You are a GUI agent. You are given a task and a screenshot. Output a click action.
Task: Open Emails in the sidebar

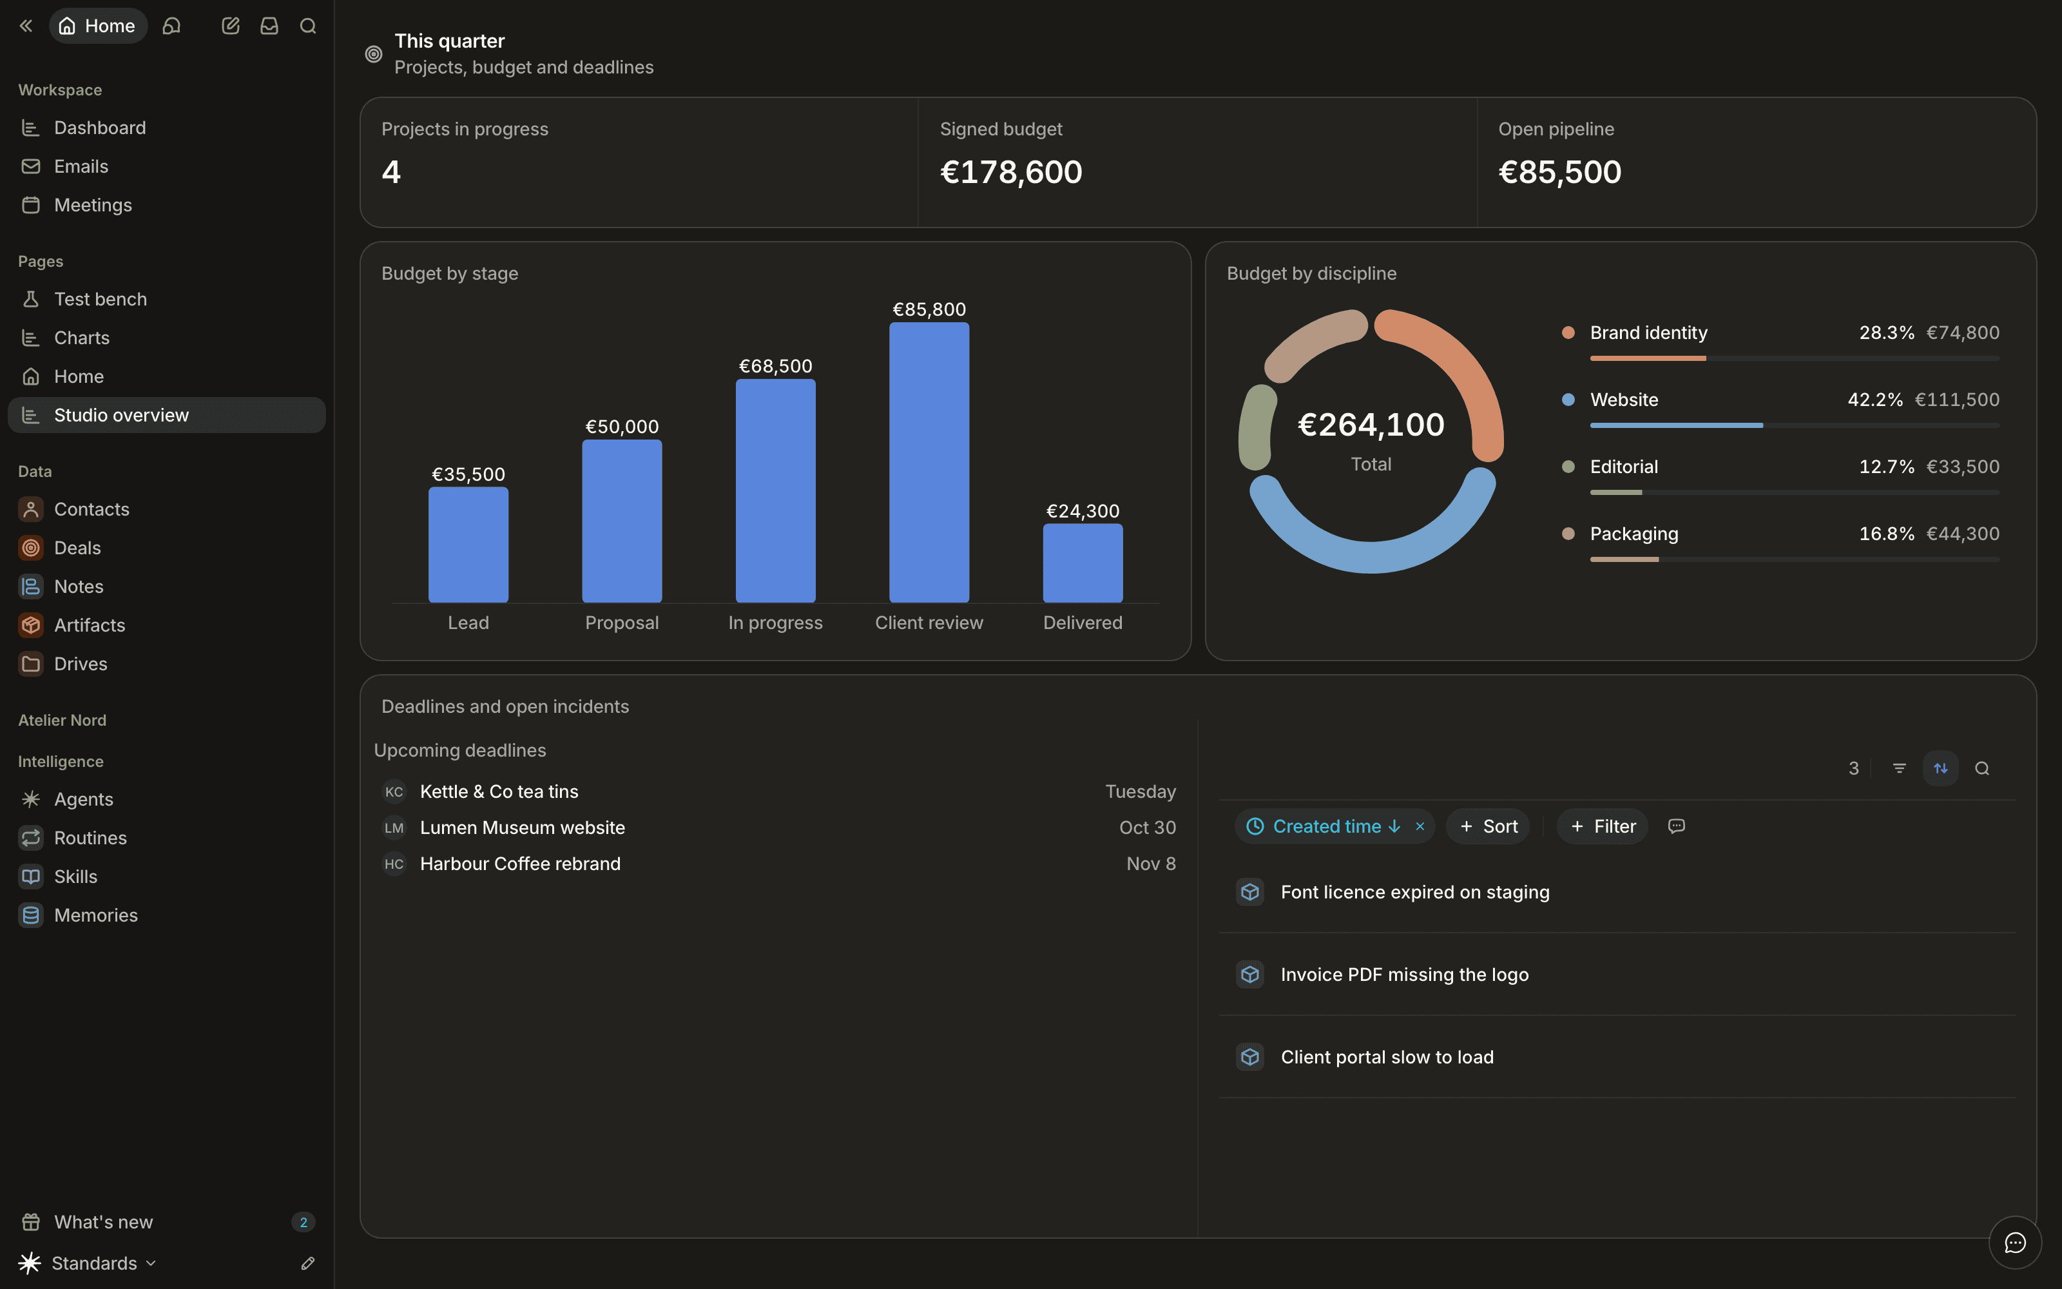167,166
